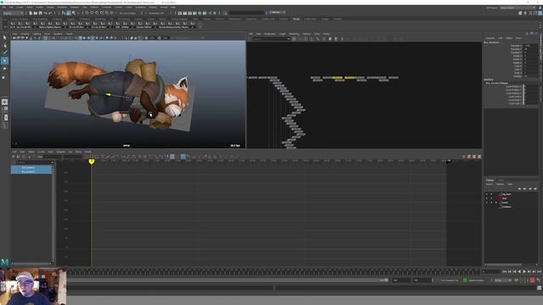Toggle visibility V of topmost display layer

[486, 194]
